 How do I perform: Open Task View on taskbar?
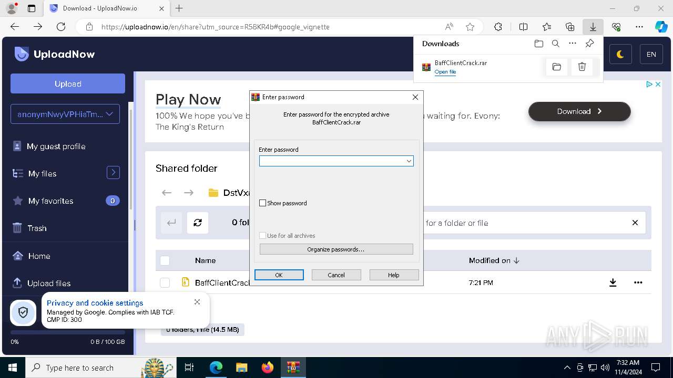tap(189, 367)
